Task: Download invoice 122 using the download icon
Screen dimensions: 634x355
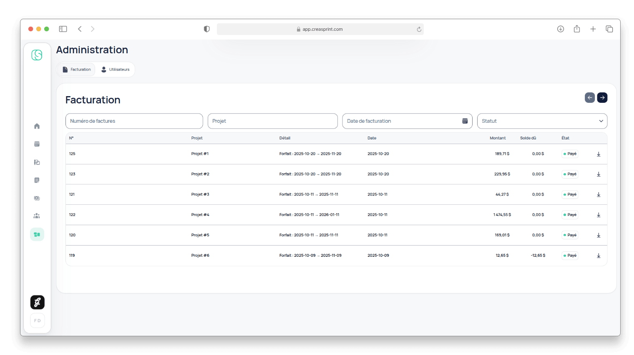Action: [599, 215]
